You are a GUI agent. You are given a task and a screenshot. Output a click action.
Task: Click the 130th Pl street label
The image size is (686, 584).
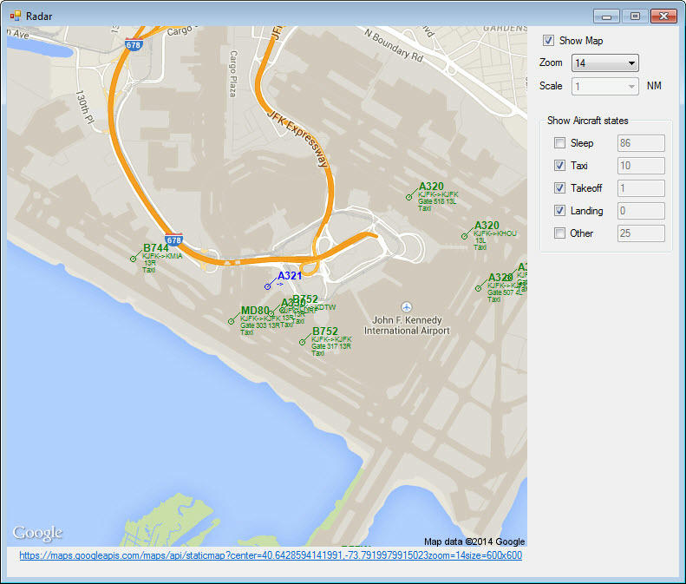pos(85,108)
